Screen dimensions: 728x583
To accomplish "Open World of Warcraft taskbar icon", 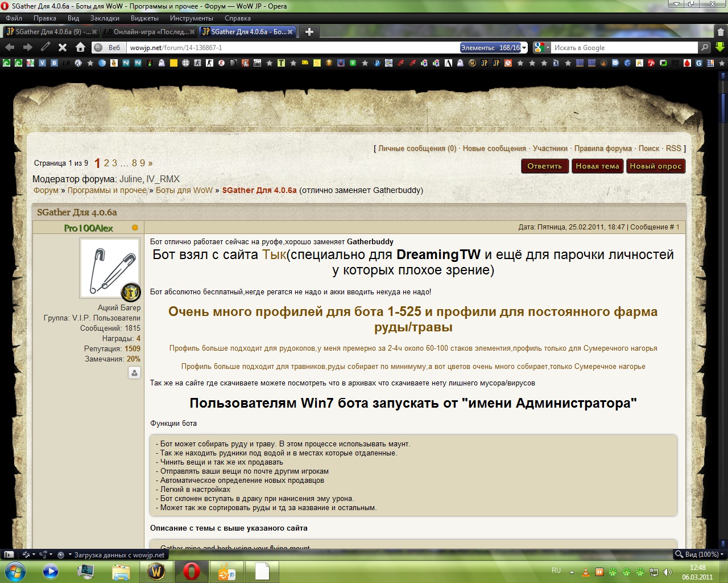I will [x=156, y=571].
